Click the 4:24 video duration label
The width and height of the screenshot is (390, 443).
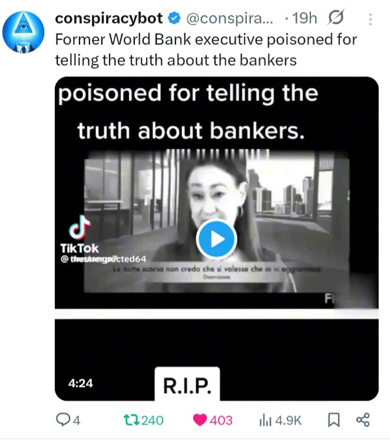pos(81,383)
